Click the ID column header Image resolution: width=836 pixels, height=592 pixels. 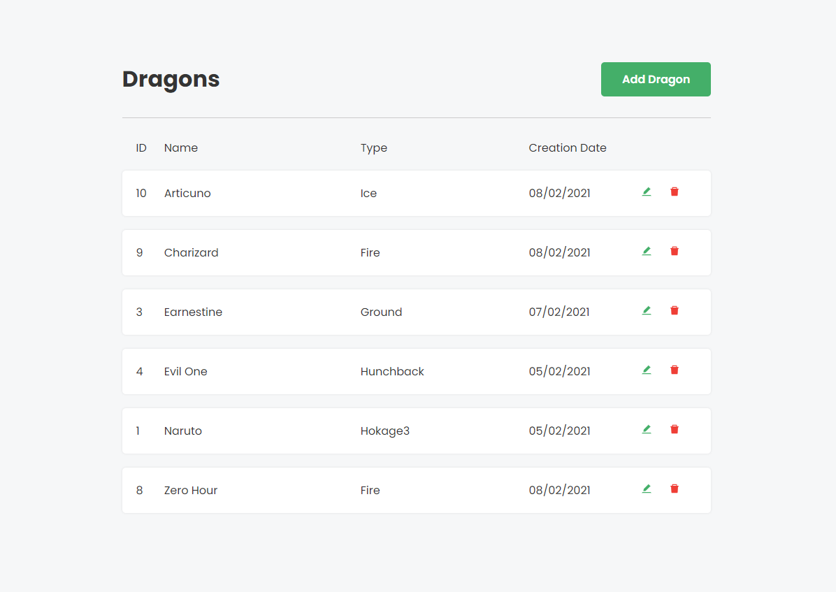pos(141,147)
